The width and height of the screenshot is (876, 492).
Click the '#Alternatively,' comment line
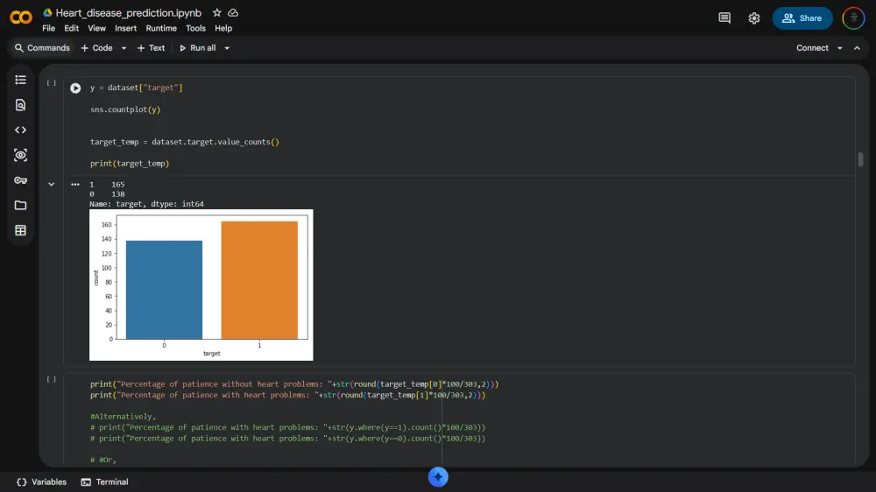(123, 417)
